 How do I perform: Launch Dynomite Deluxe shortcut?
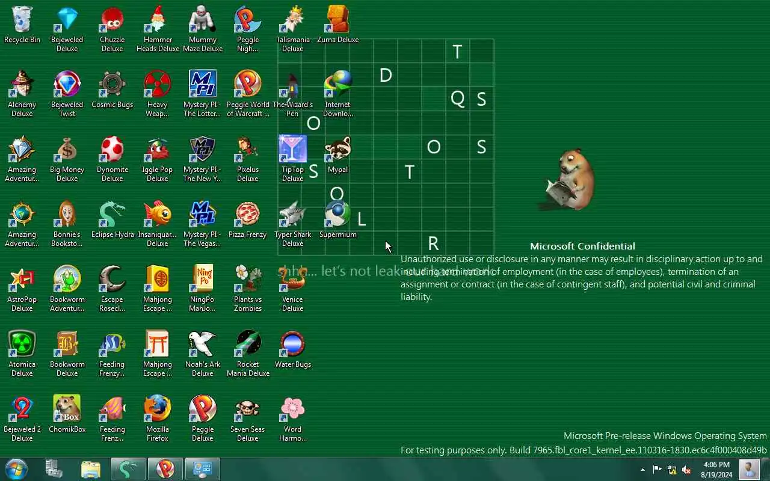[x=112, y=159]
